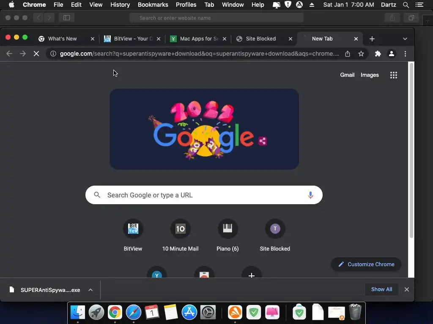
Task: Close the Site Blocked tab
Action: click(x=290, y=39)
